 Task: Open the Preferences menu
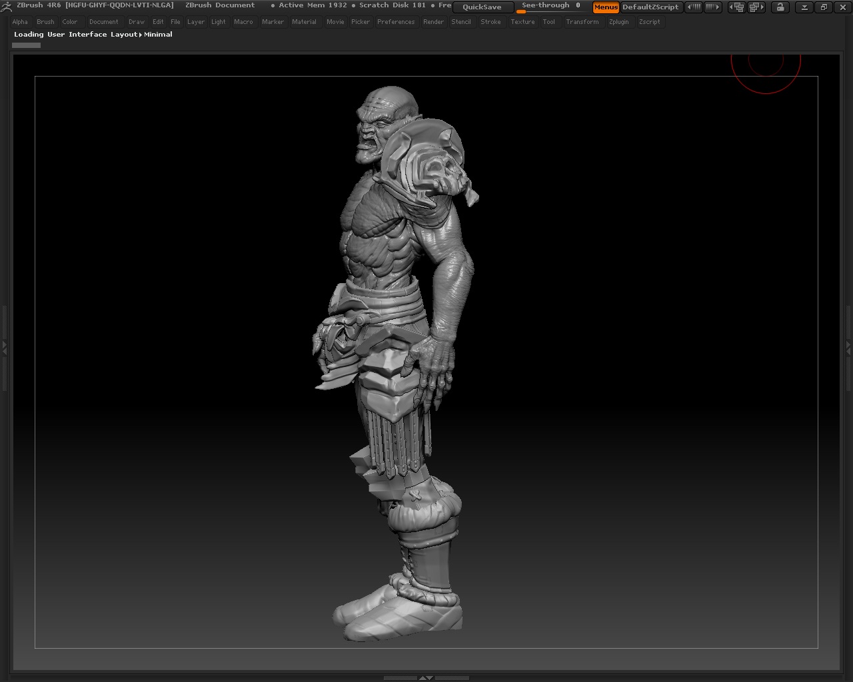[396, 22]
